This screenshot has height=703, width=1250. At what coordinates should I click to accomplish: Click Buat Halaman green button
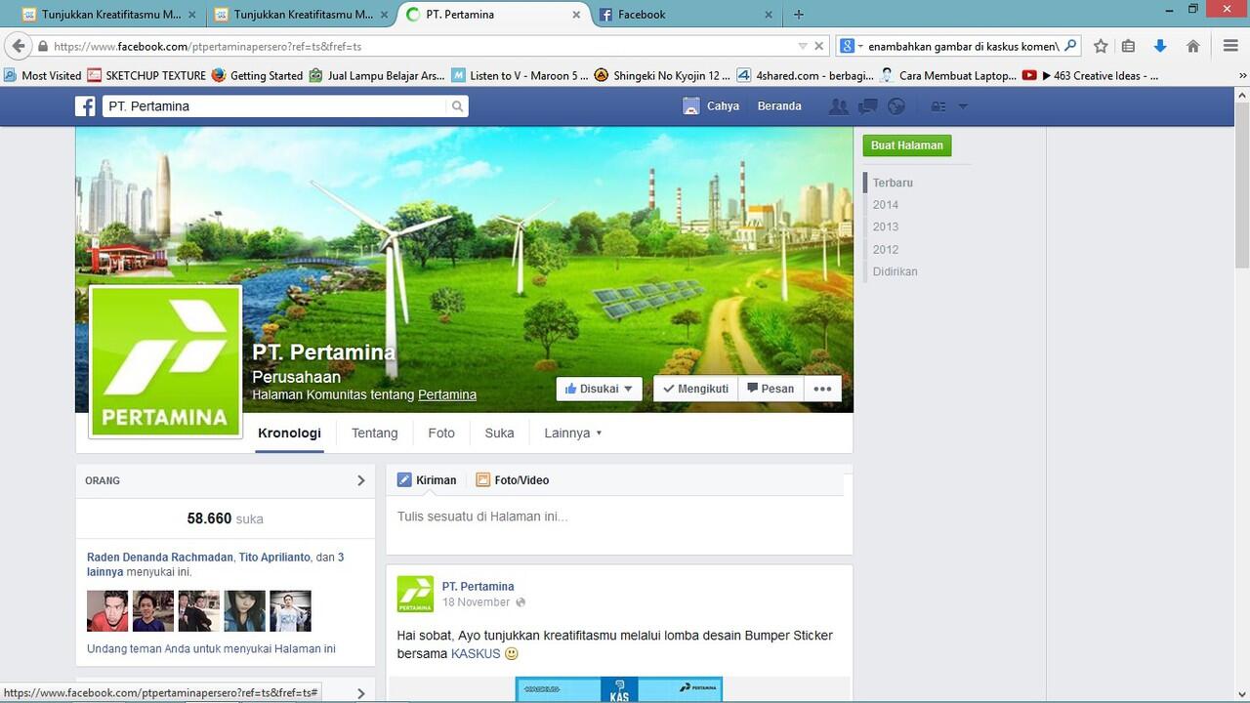[907, 145]
